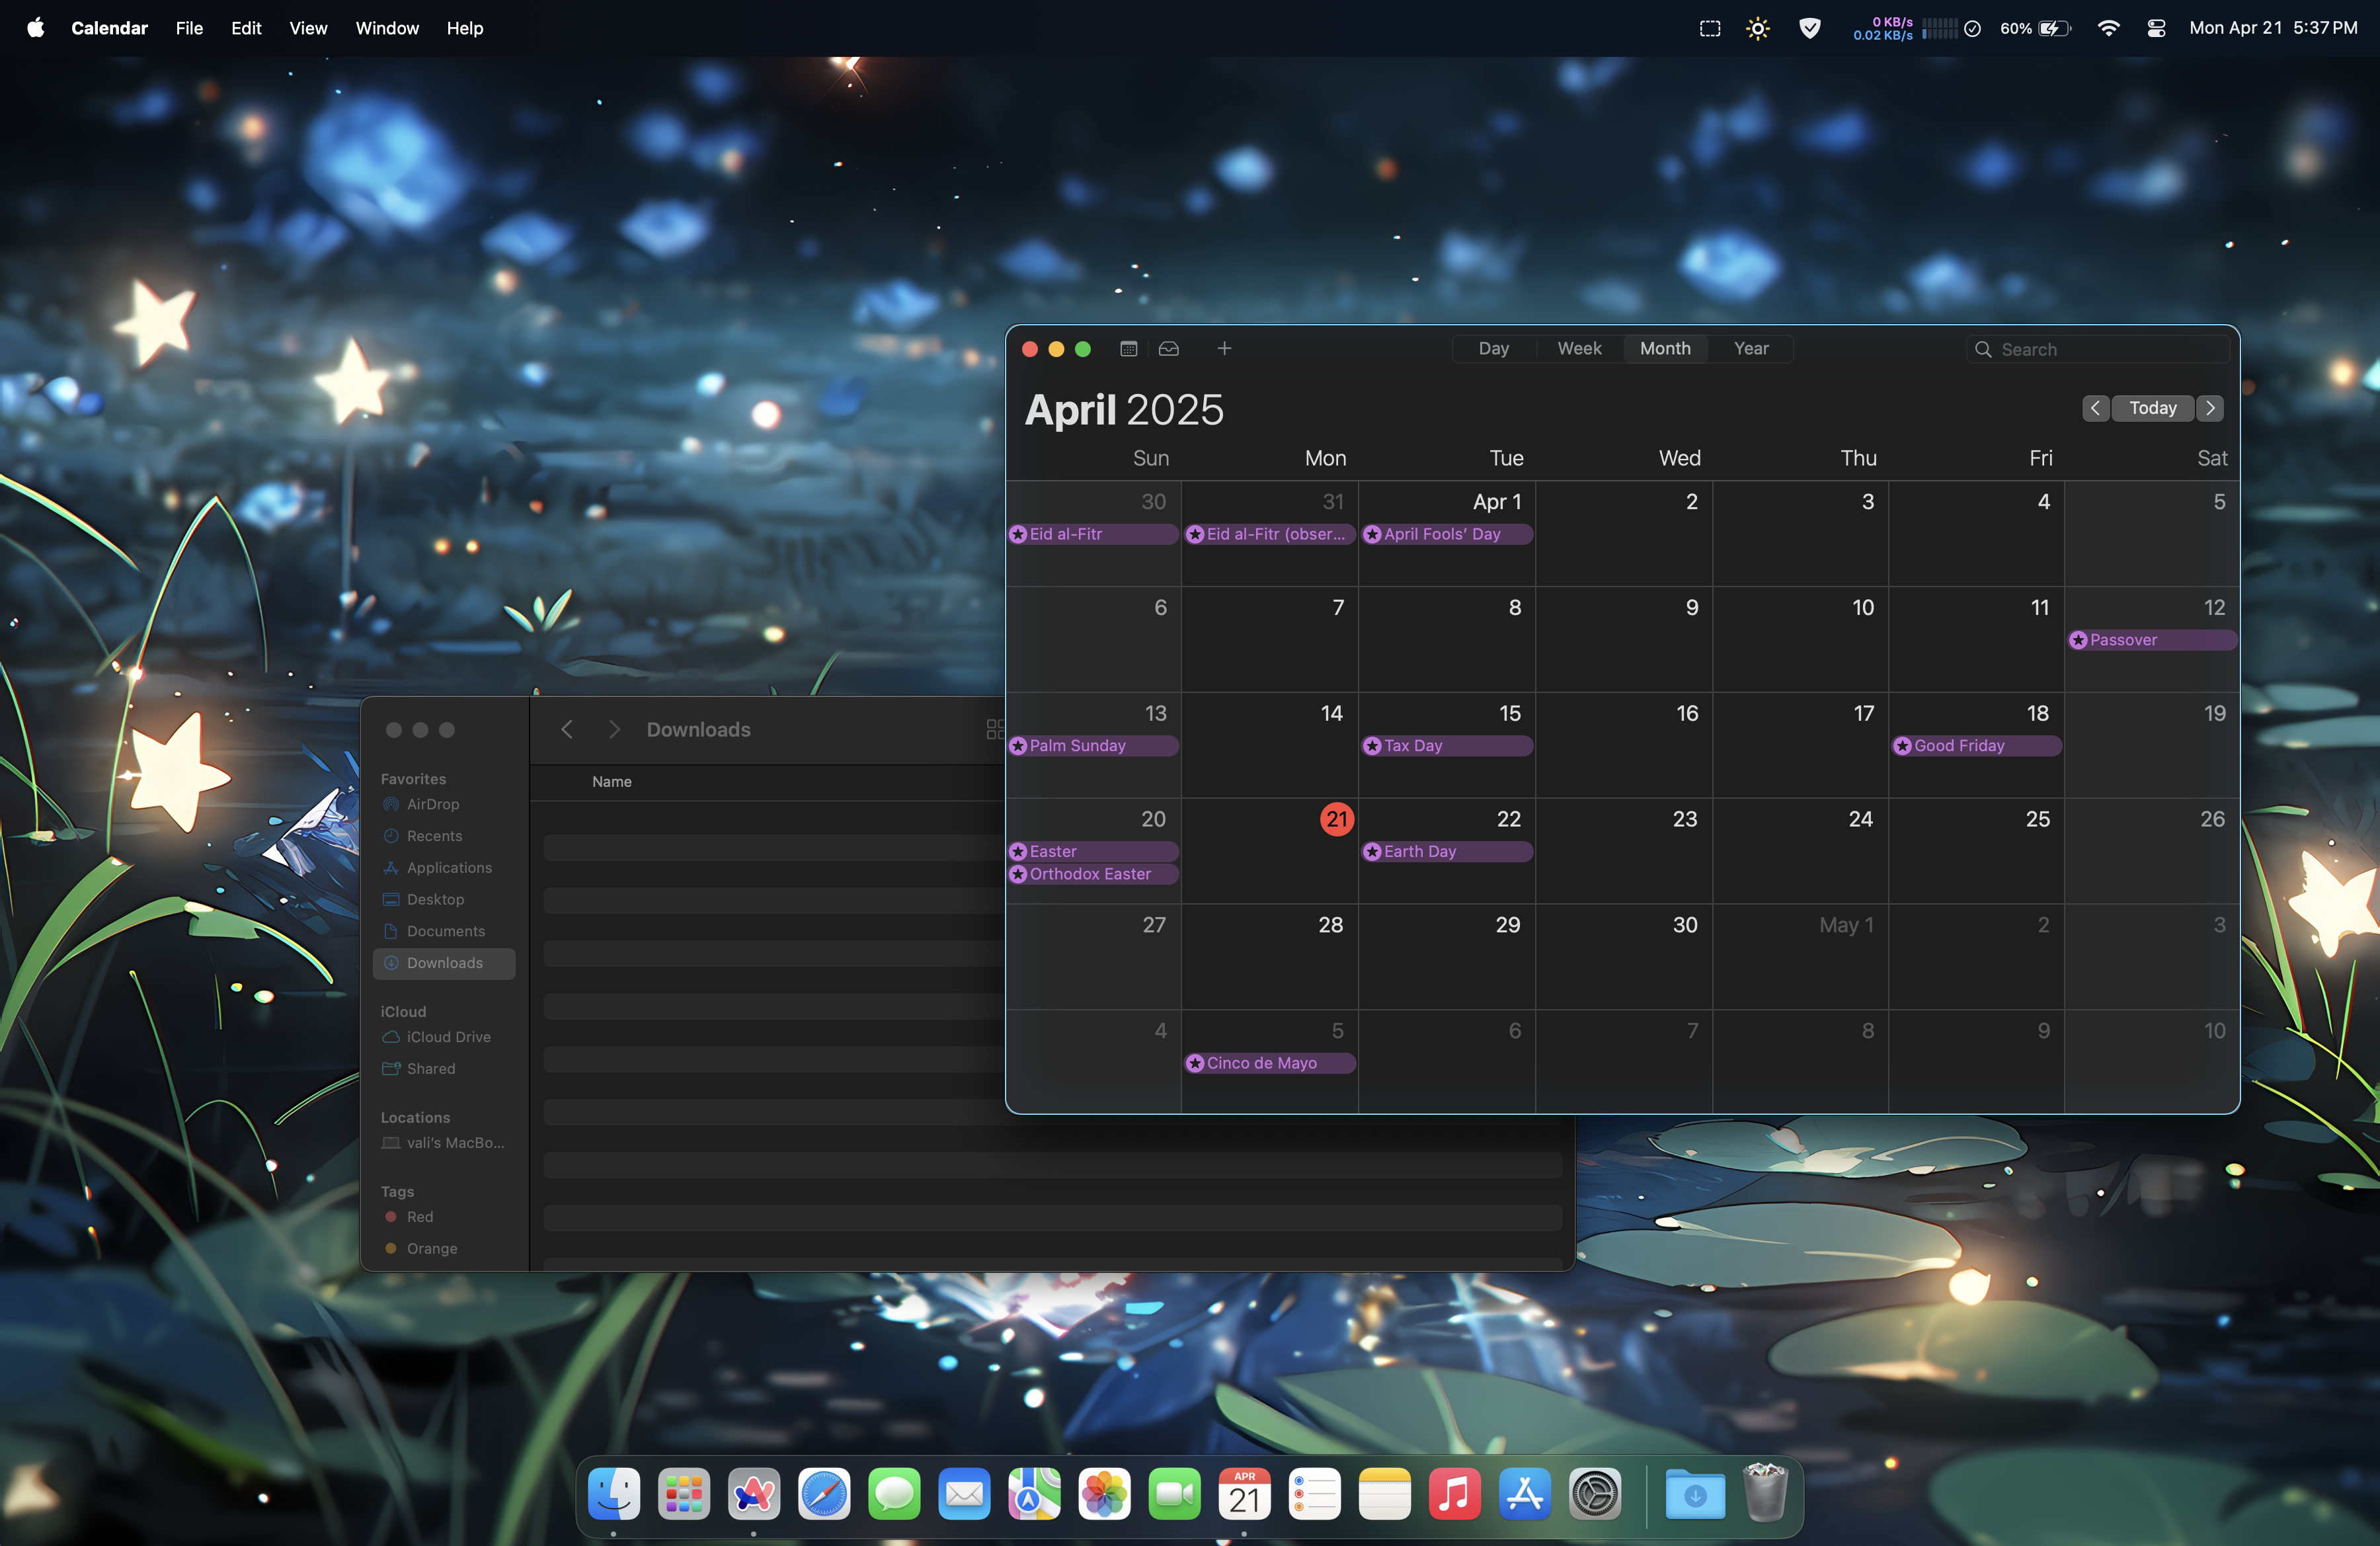Screen dimensions: 2380x1546
Task: Click Finder's forward navigation chevron
Action: coord(614,730)
